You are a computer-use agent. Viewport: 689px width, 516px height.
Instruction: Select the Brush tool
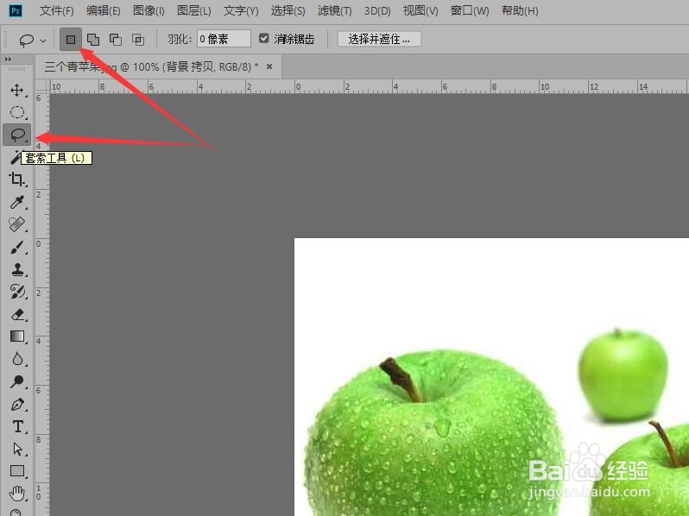[x=17, y=248]
